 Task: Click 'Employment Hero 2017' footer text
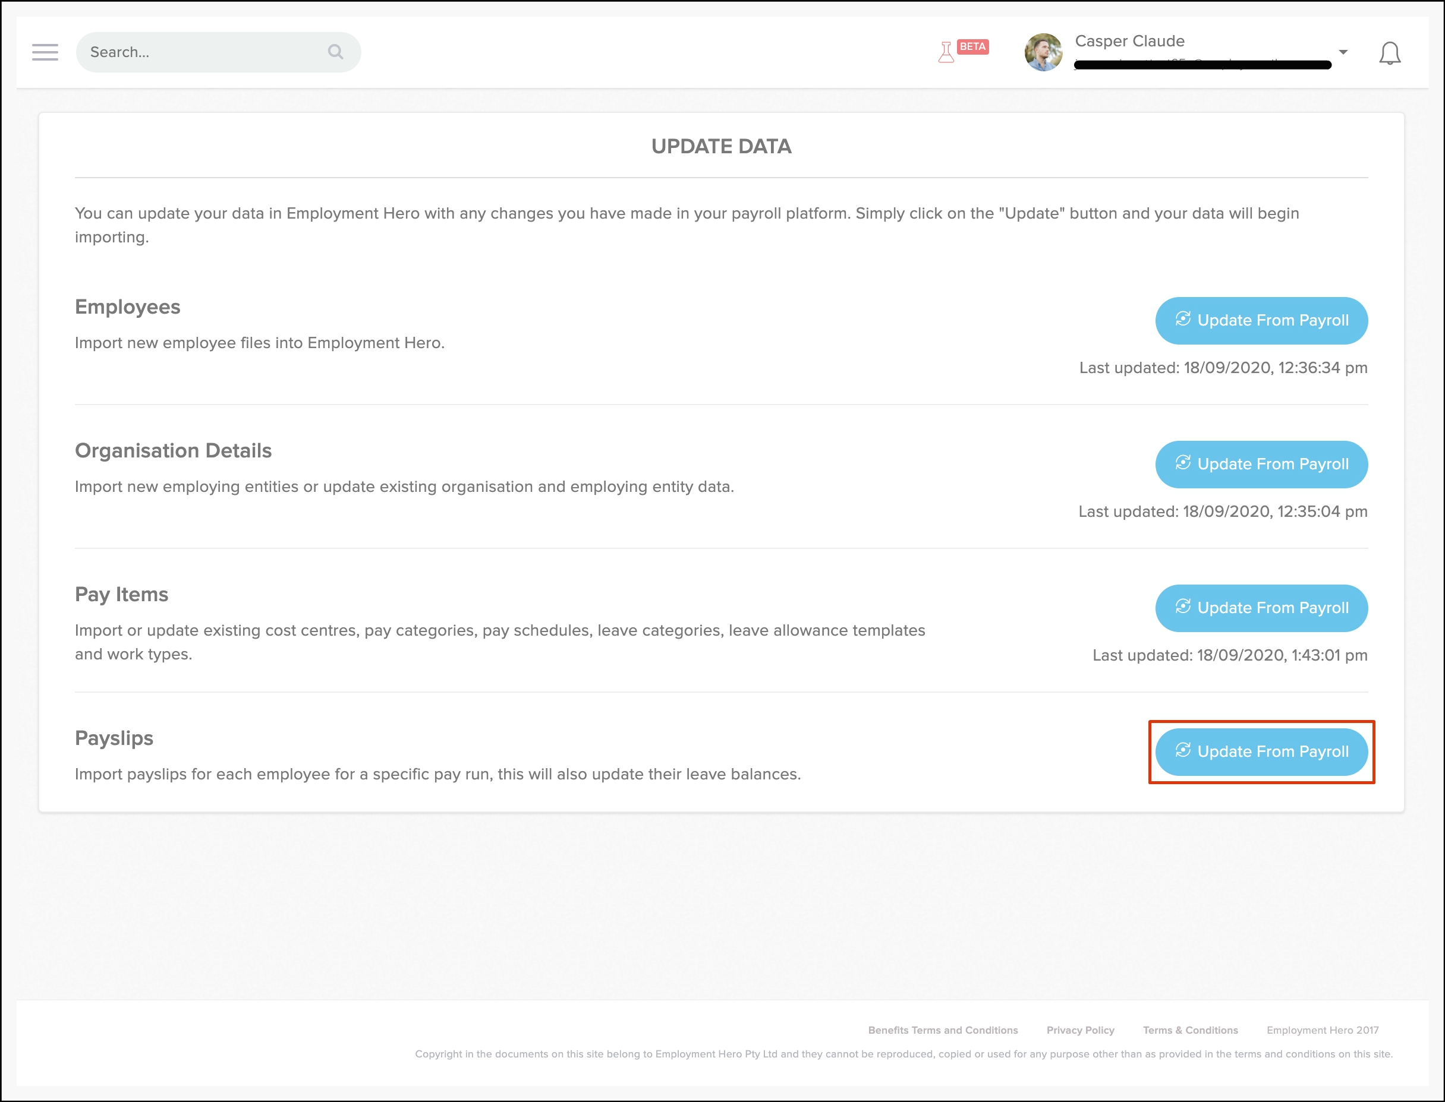coord(1323,1030)
